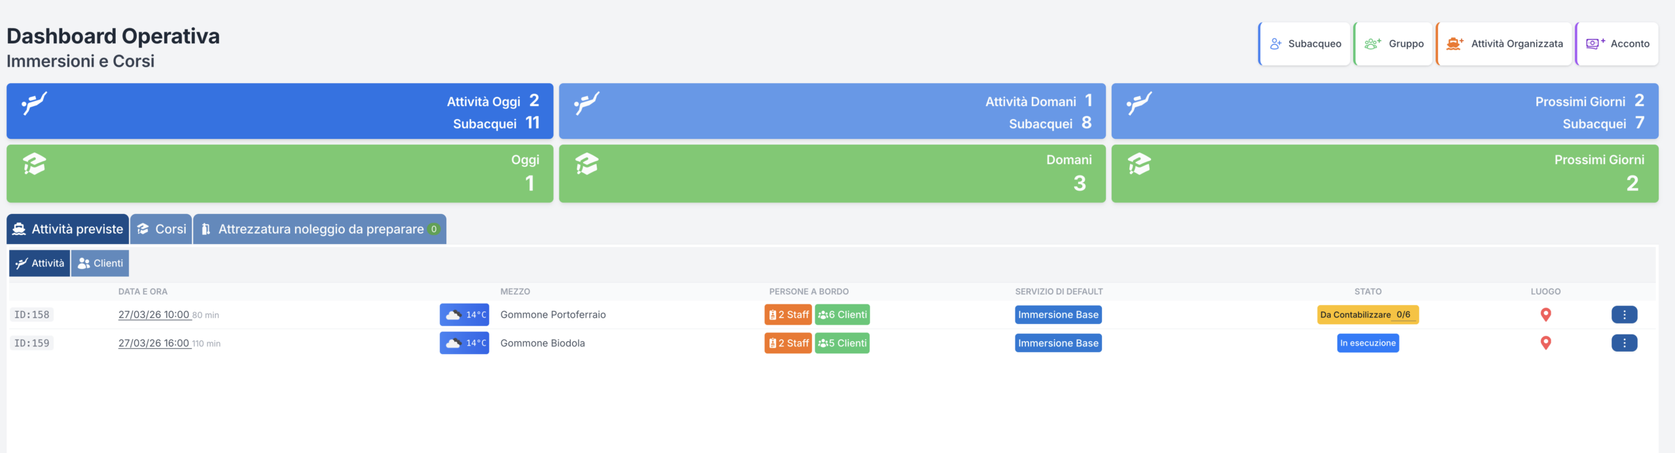1675x453 pixels.
Task: Expand the actions menu for ID:159
Action: (1624, 343)
